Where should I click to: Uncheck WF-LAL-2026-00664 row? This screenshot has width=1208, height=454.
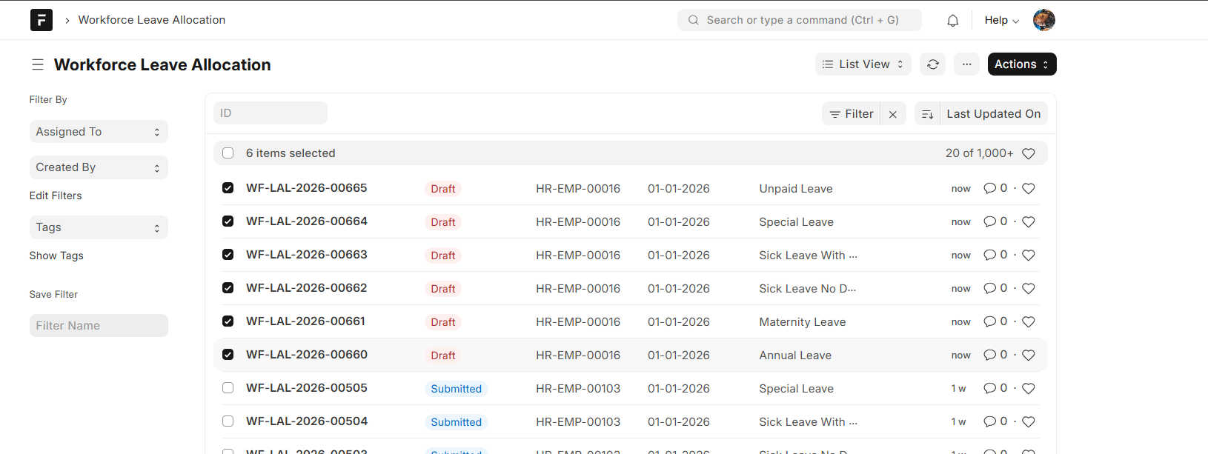(x=228, y=221)
